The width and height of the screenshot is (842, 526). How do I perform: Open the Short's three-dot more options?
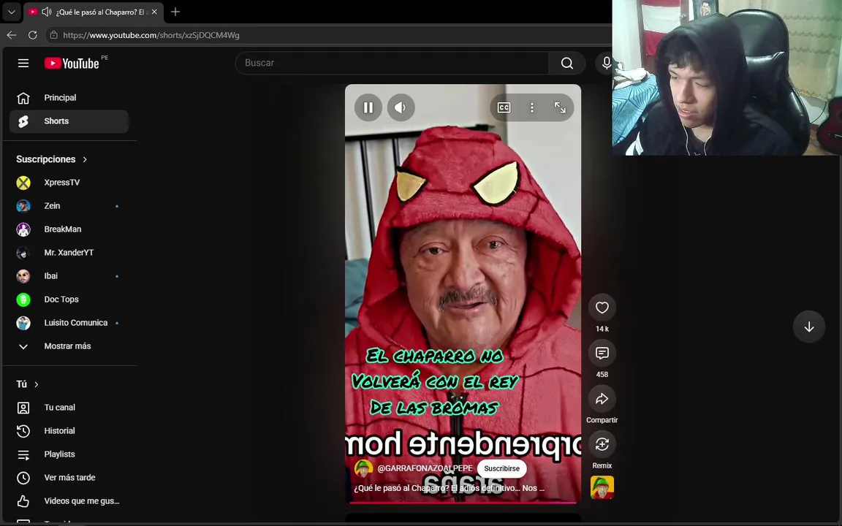(531, 107)
